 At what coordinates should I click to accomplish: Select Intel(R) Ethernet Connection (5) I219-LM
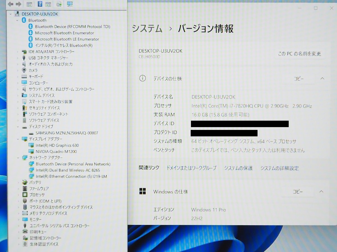(71, 176)
